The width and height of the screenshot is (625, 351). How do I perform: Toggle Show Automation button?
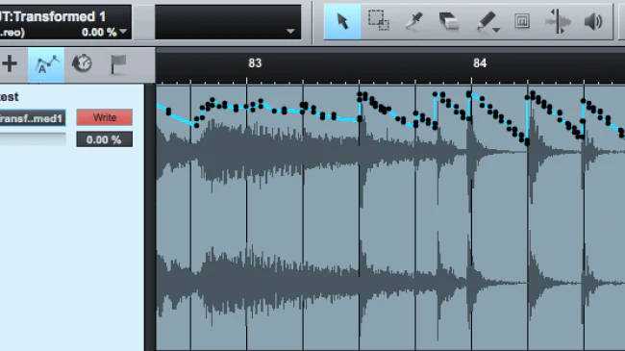pos(46,64)
